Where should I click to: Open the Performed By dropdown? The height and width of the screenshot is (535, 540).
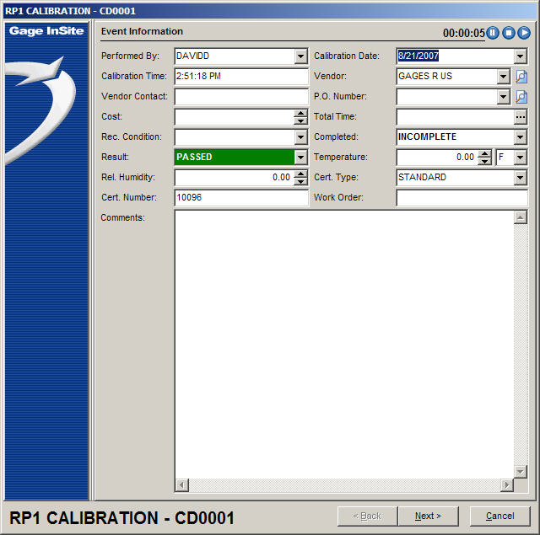pyautogui.click(x=301, y=56)
